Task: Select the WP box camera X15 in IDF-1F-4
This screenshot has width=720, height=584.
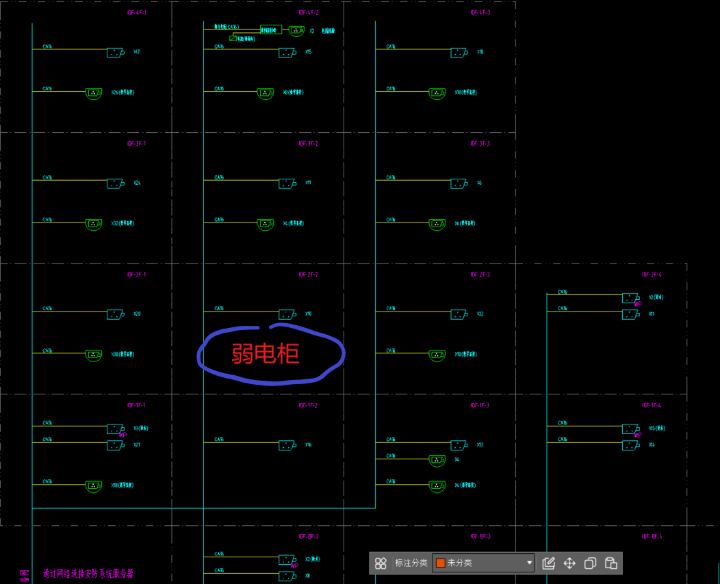Action: (630, 429)
